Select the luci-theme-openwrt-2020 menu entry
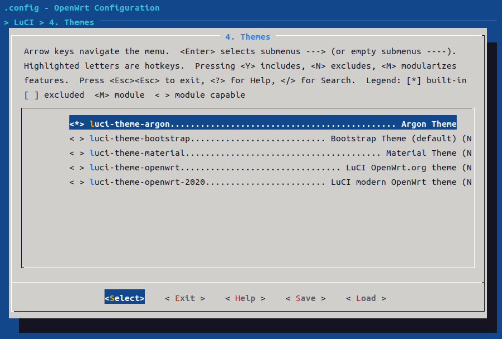This screenshot has height=339, width=502. pos(271,182)
